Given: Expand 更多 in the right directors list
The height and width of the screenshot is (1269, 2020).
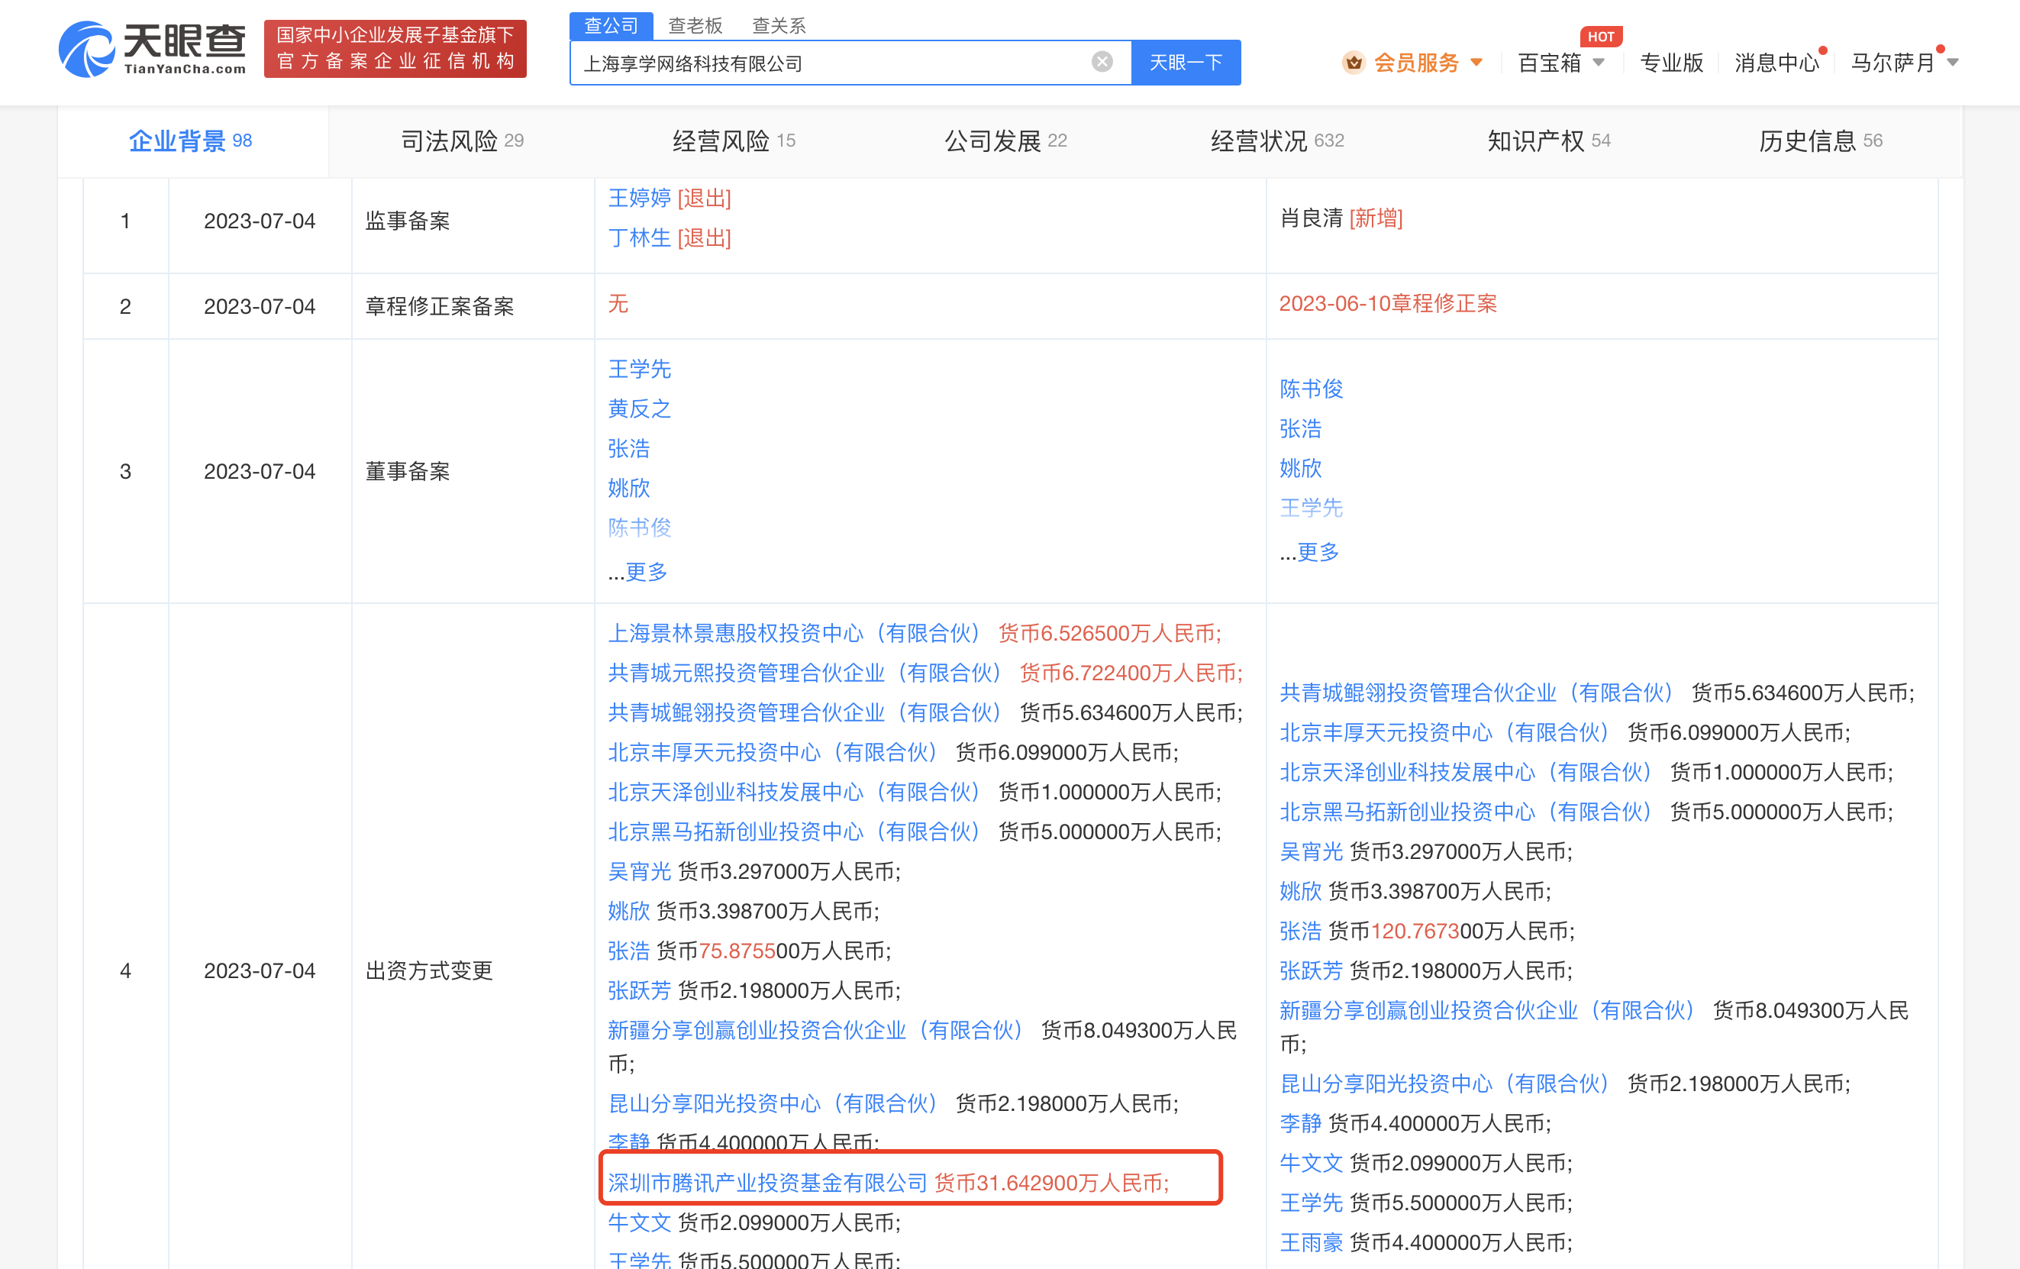Looking at the screenshot, I should [1318, 552].
